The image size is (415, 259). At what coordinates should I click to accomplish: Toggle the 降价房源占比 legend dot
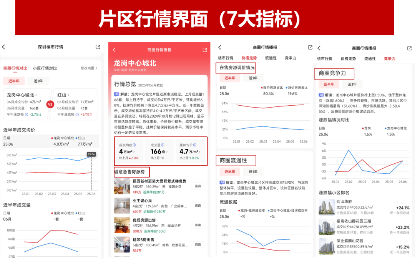[262, 88]
